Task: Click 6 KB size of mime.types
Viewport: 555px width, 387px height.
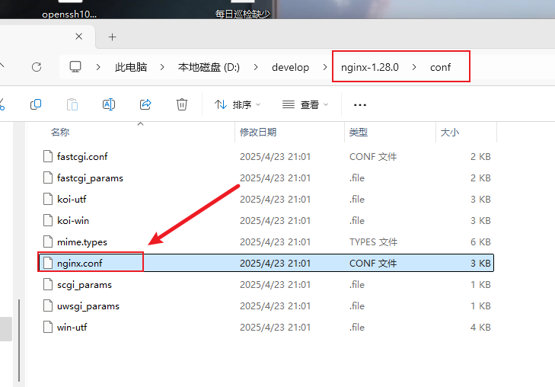Action: [x=480, y=241]
